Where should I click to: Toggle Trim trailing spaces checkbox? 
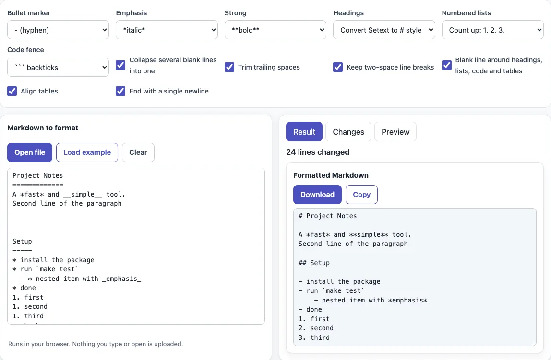pyautogui.click(x=229, y=67)
